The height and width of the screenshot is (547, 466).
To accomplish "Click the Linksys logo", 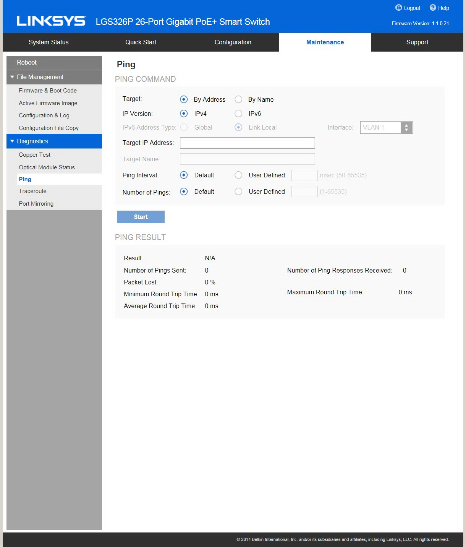I will (51, 21).
